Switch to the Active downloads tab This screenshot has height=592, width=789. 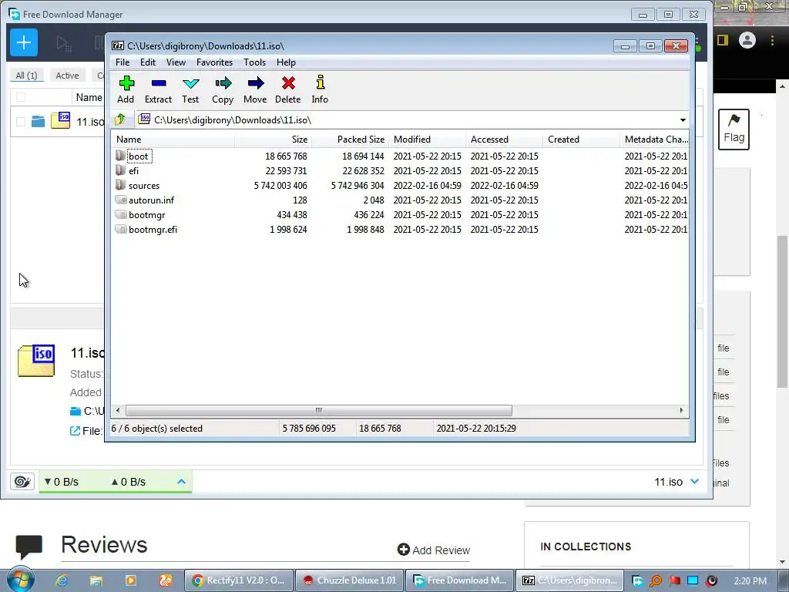(67, 76)
